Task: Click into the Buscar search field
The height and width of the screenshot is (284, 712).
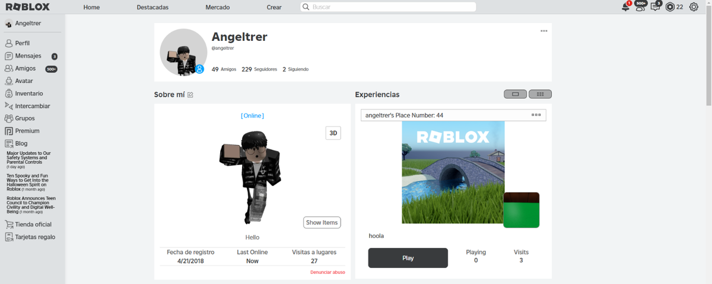Action: [387, 7]
